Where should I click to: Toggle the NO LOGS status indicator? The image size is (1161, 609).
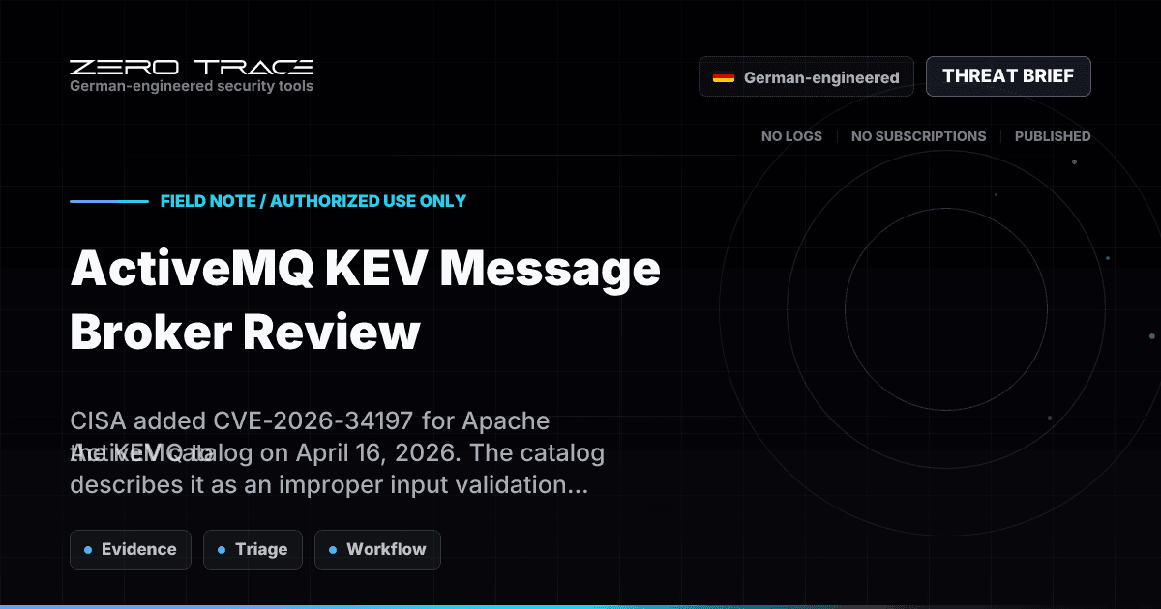(x=792, y=136)
